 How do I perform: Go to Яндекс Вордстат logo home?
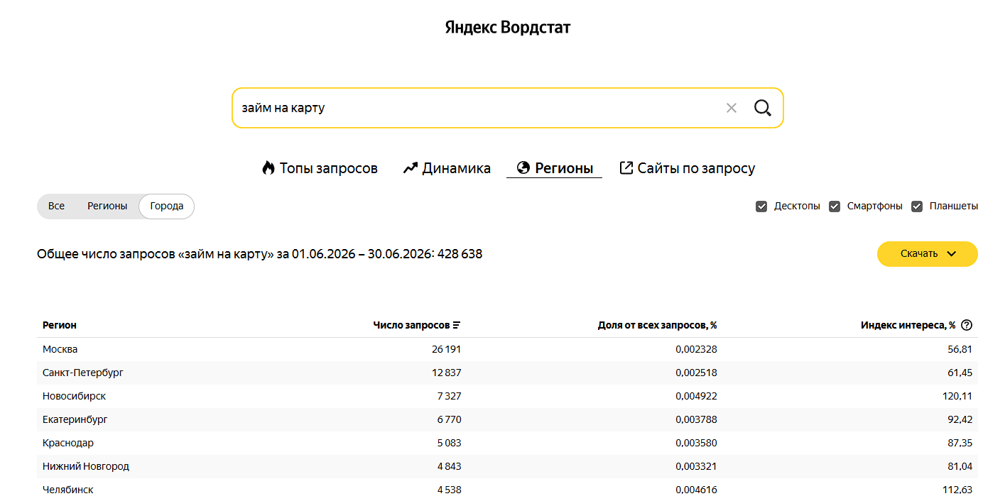508,28
